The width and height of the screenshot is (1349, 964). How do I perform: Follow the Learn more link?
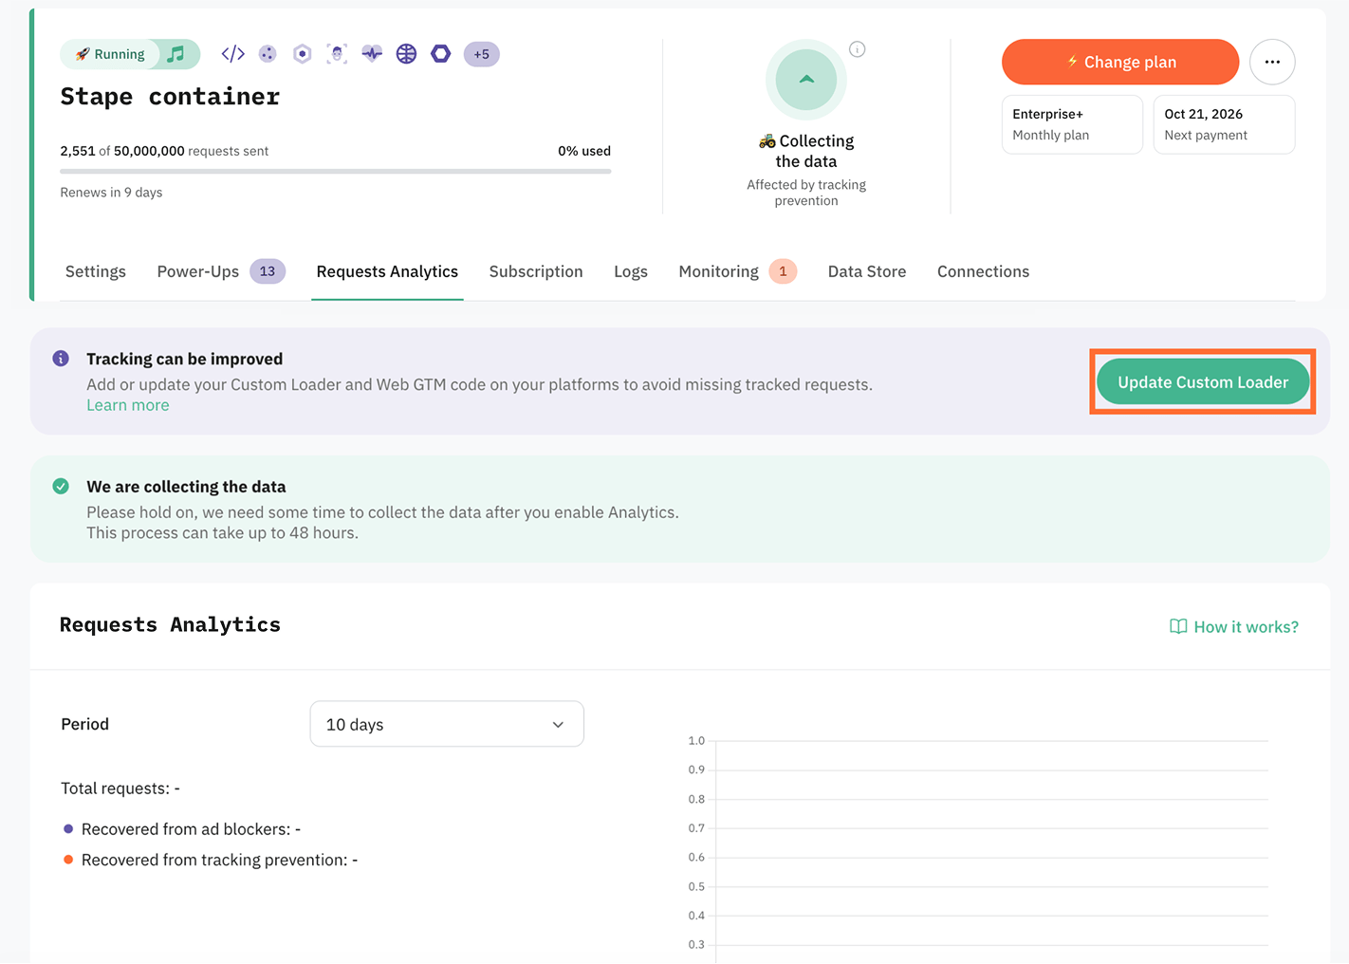[128, 405]
